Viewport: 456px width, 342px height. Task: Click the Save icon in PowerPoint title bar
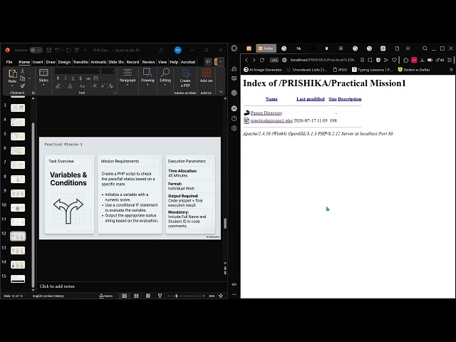(x=49, y=50)
